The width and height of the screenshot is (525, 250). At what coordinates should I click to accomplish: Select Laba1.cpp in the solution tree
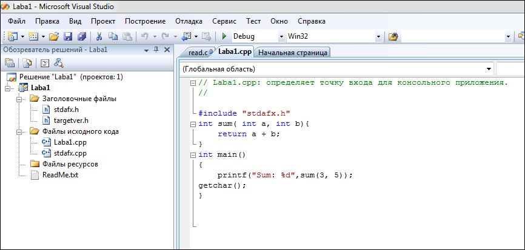70,142
